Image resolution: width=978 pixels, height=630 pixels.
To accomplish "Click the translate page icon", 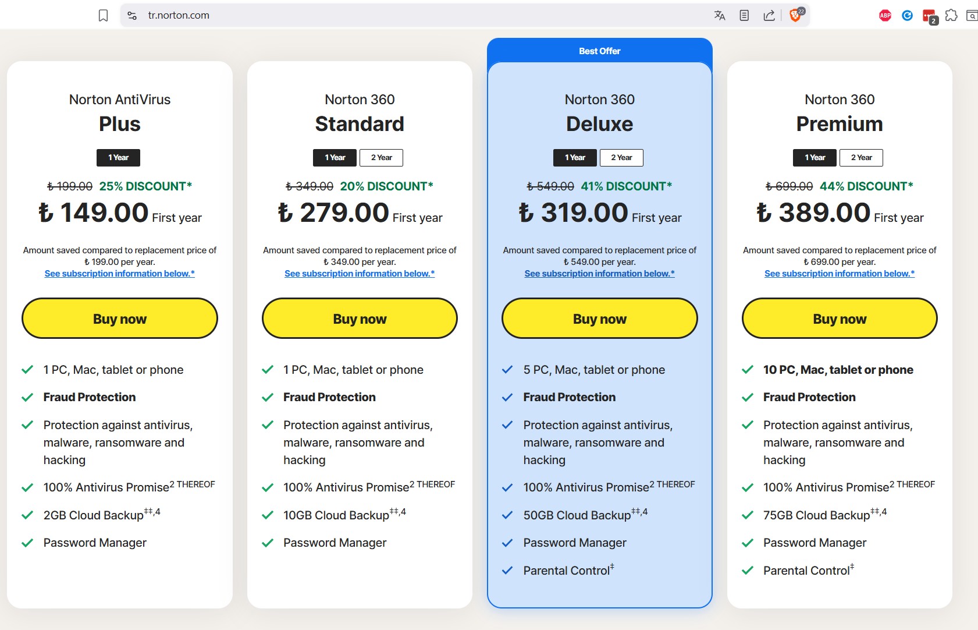I will [x=720, y=16].
